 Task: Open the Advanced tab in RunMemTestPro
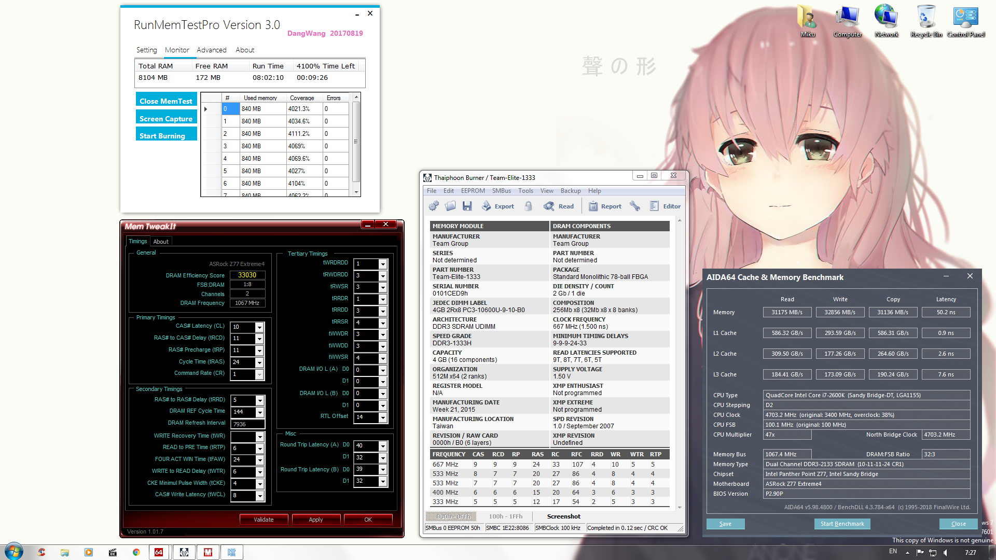(x=211, y=50)
